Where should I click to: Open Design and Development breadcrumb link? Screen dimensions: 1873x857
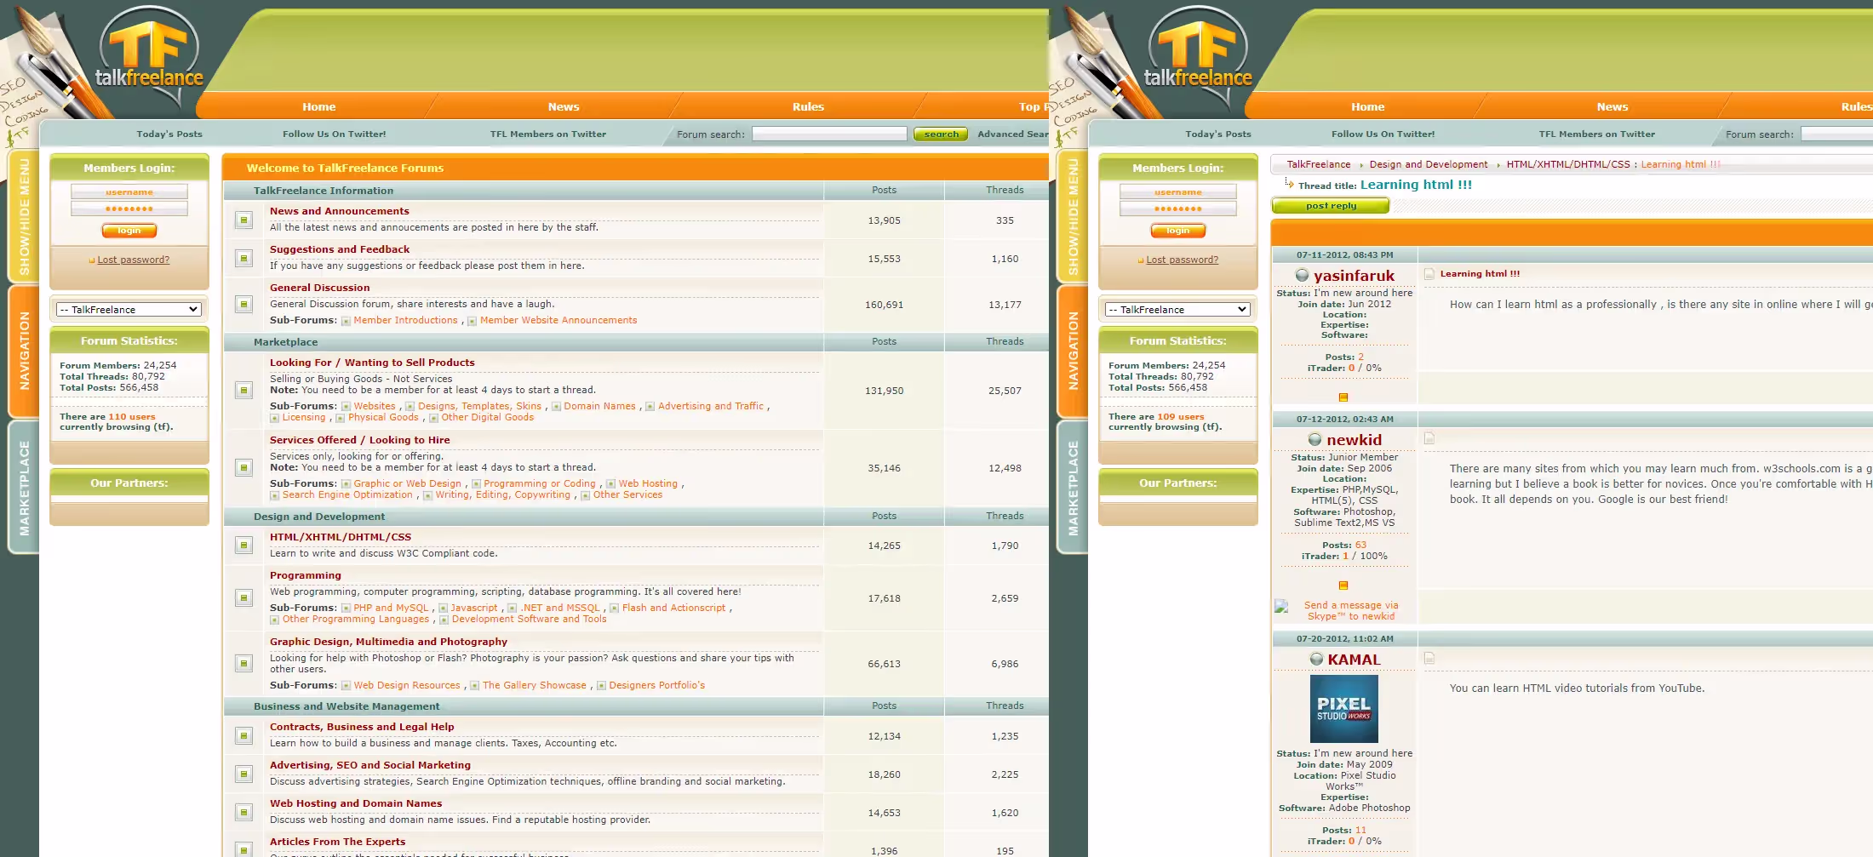coord(1429,165)
